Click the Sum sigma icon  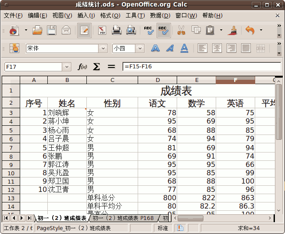click(96, 67)
